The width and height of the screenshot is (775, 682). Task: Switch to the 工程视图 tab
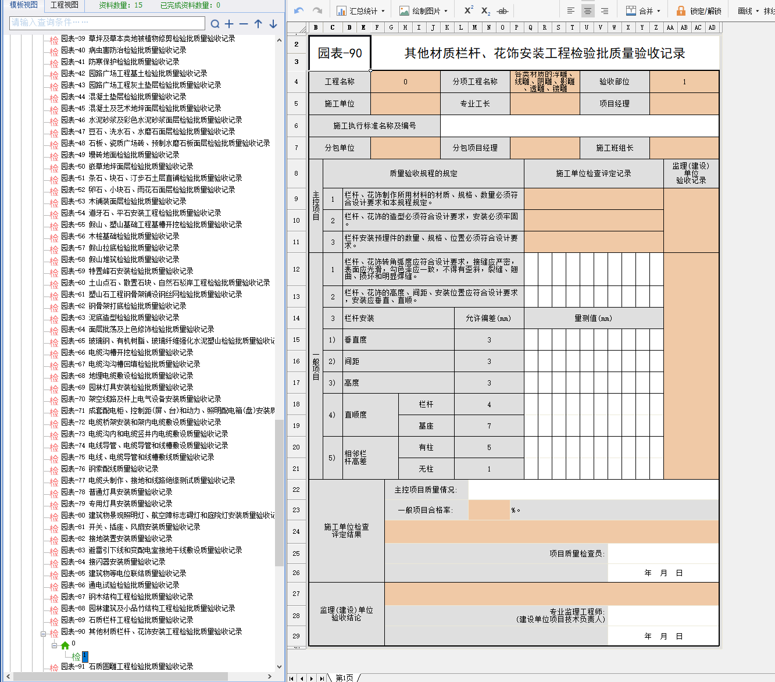[x=64, y=5]
